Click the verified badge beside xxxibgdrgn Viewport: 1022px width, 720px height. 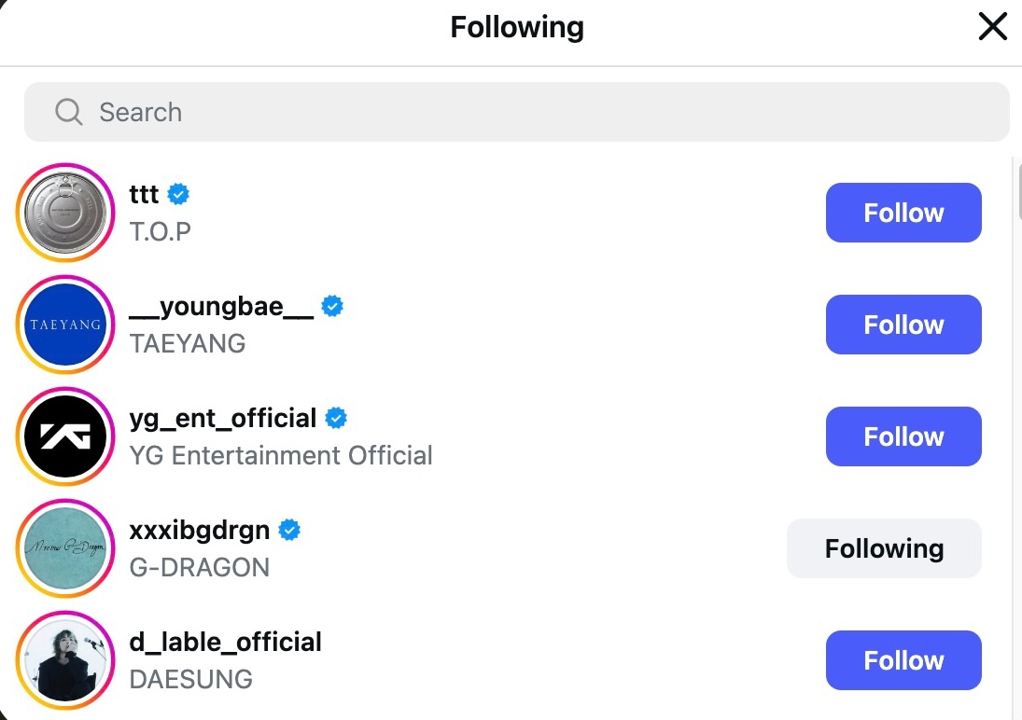289,530
